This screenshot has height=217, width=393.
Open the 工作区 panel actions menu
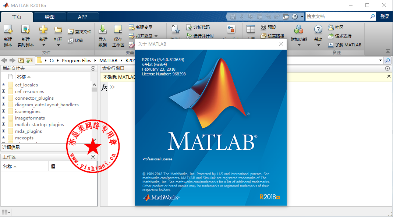[93, 157]
